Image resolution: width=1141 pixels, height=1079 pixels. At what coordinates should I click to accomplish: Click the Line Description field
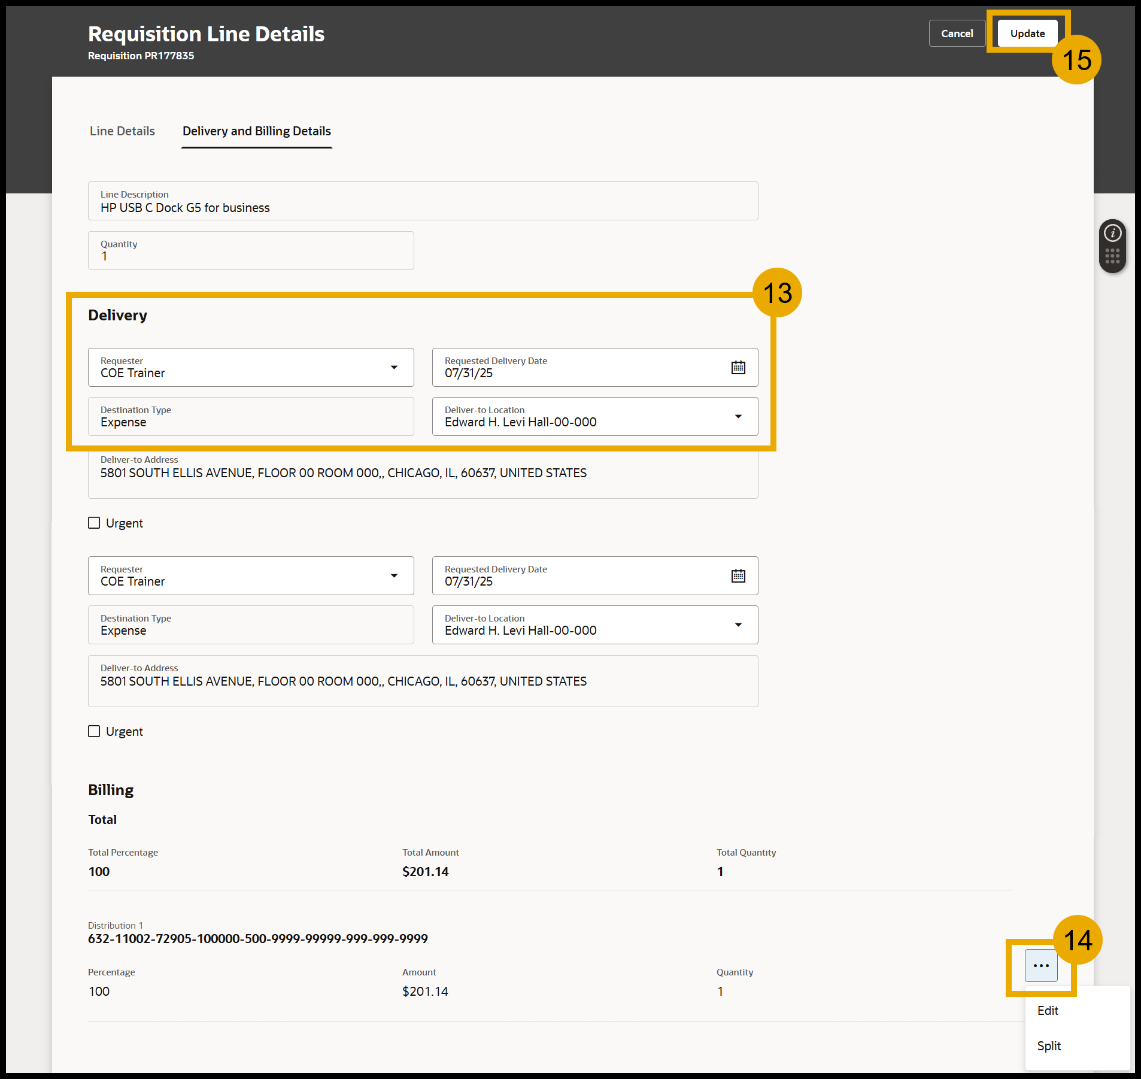pyautogui.click(x=423, y=202)
